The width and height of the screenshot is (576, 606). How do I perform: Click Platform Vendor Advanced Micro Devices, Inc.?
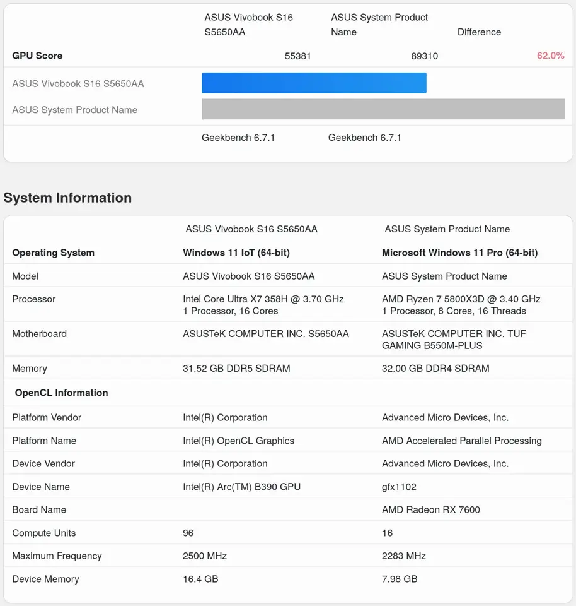click(x=445, y=418)
